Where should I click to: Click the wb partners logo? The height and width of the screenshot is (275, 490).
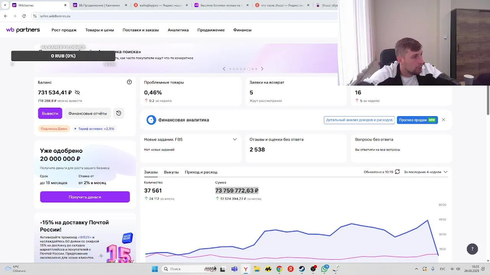[23, 30]
